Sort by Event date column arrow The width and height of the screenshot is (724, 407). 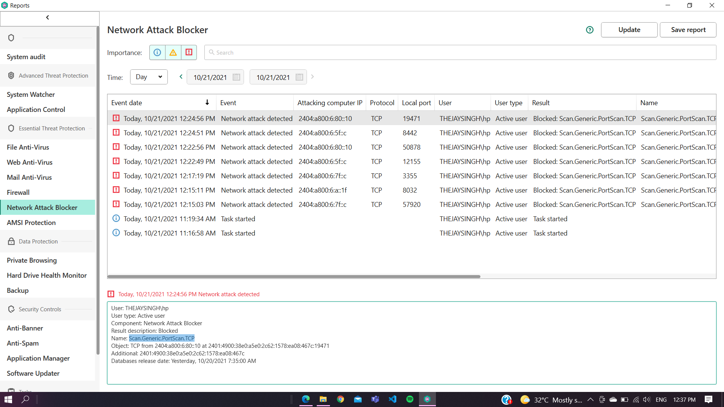coord(207,103)
